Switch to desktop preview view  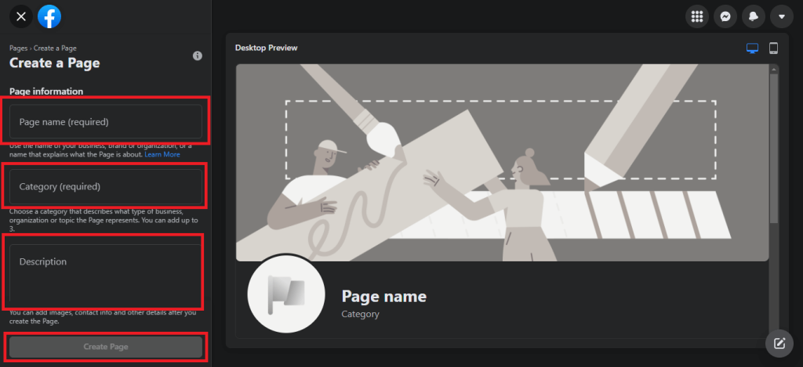click(x=752, y=48)
